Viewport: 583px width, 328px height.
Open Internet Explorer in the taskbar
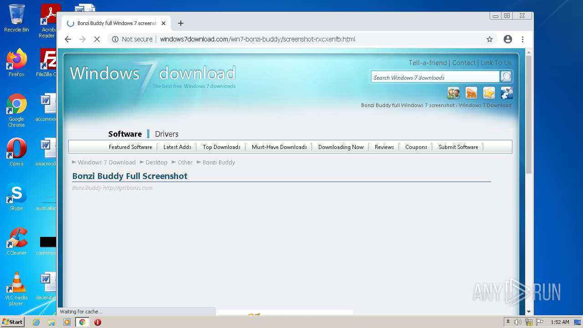pos(36,322)
